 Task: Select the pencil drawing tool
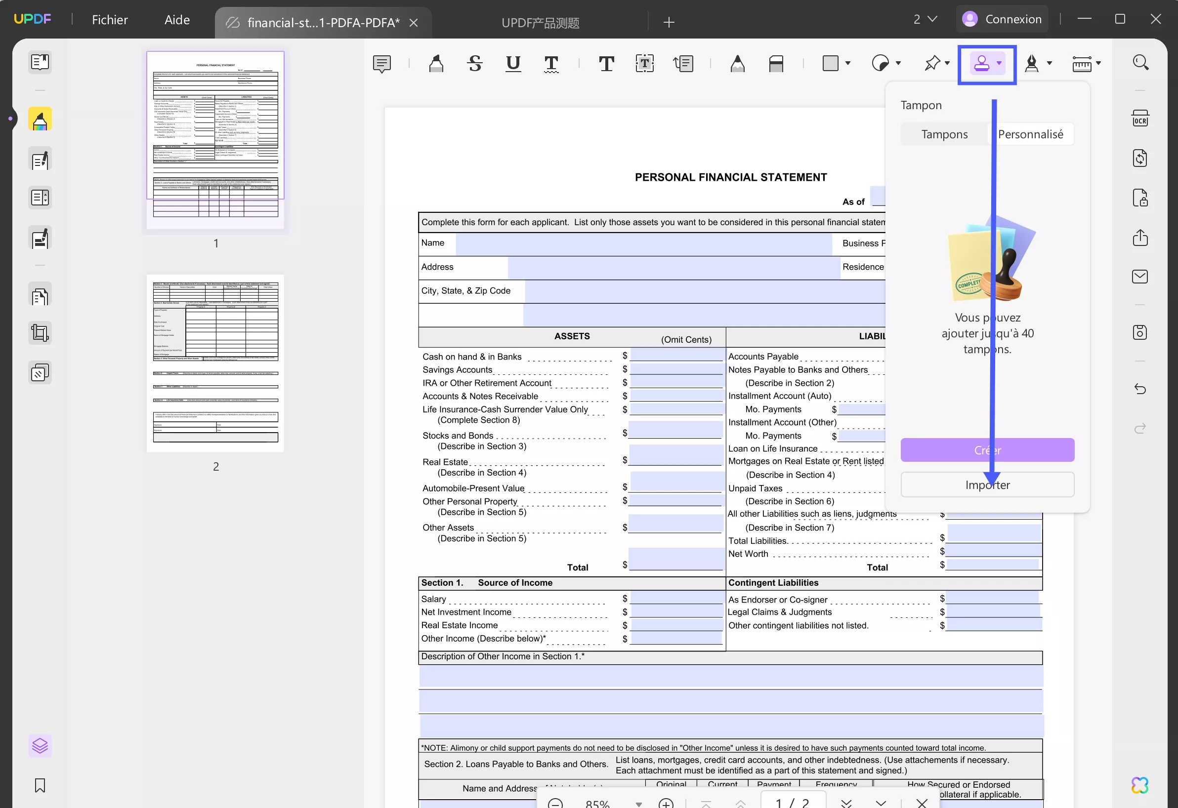[x=738, y=64]
